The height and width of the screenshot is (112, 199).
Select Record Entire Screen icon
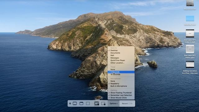(x=97, y=104)
